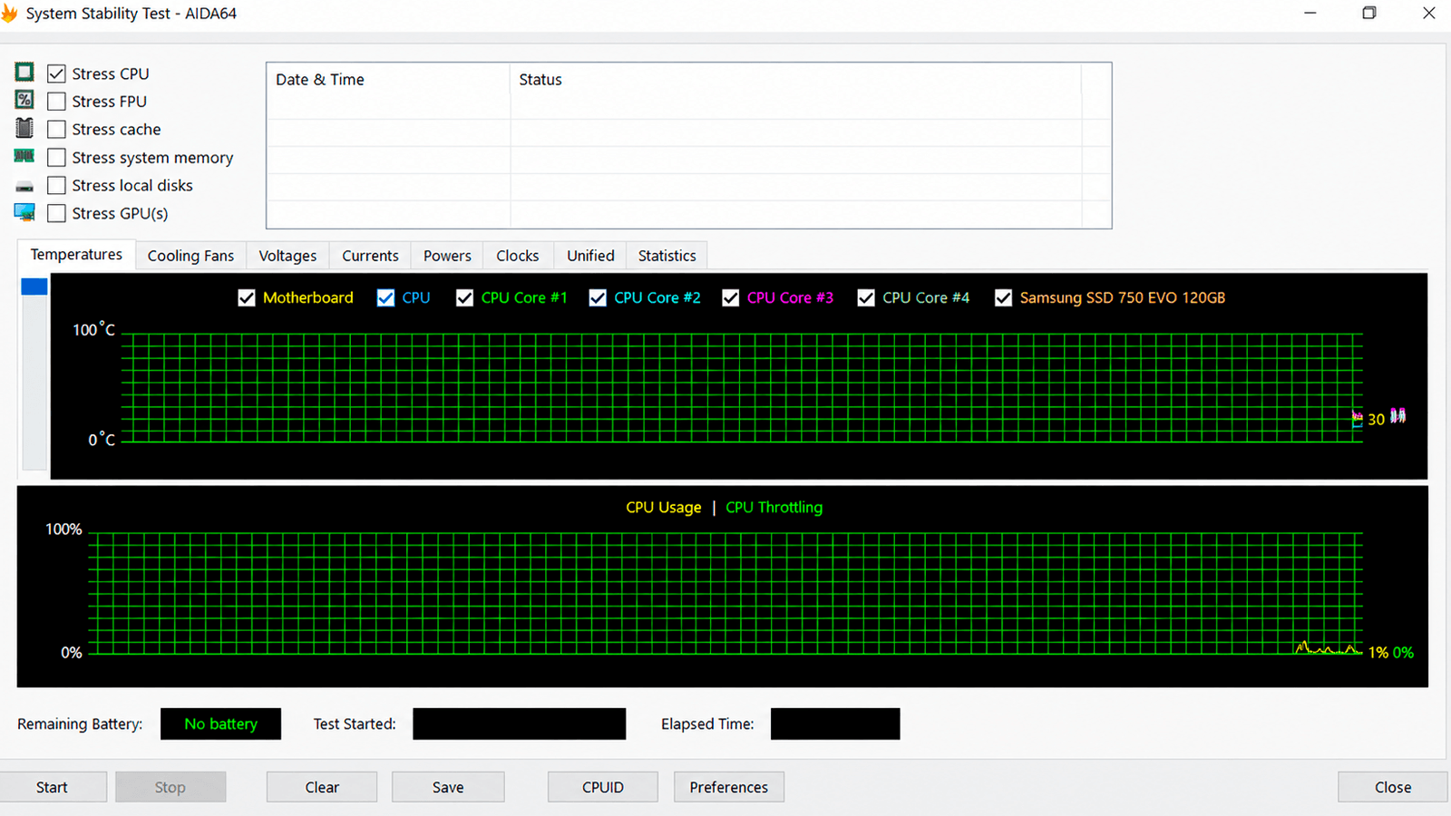Open the Unified tab
This screenshot has width=1451, height=816.
coord(590,256)
